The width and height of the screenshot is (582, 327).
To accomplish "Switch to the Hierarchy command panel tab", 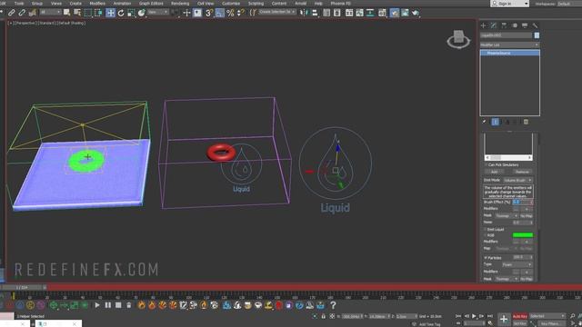I will point(504,25).
